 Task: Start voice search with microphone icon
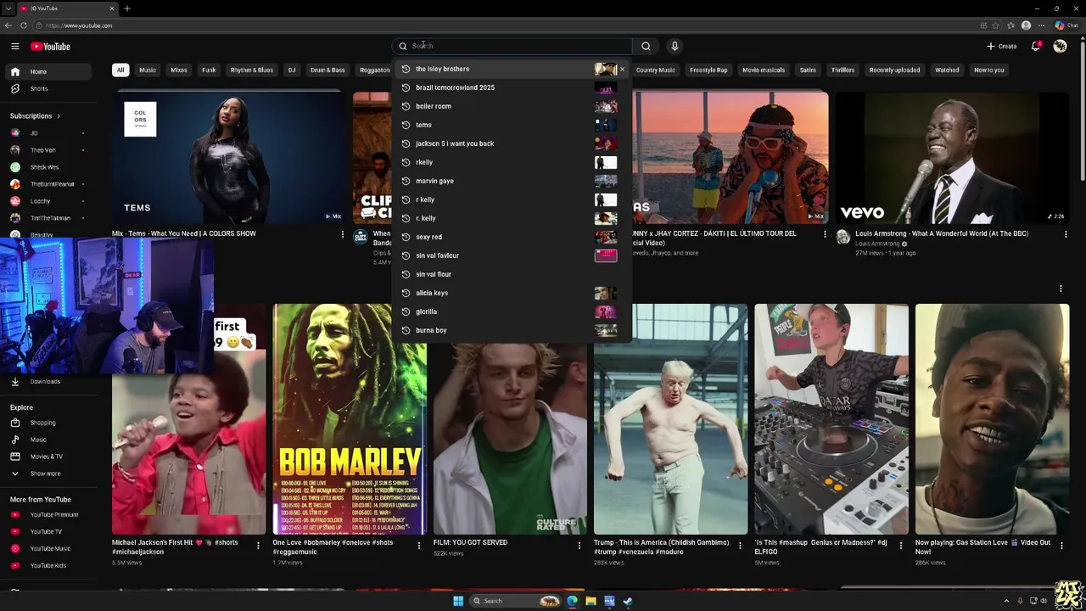(x=675, y=46)
